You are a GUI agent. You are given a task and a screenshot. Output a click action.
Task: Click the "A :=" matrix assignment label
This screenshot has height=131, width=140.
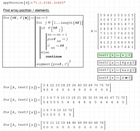tap(94, 31)
